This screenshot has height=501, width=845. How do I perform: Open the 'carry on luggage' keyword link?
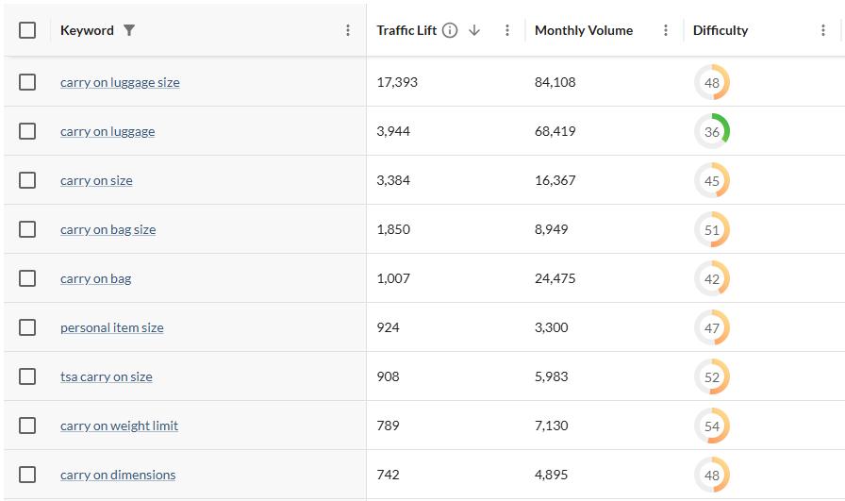pyautogui.click(x=108, y=131)
